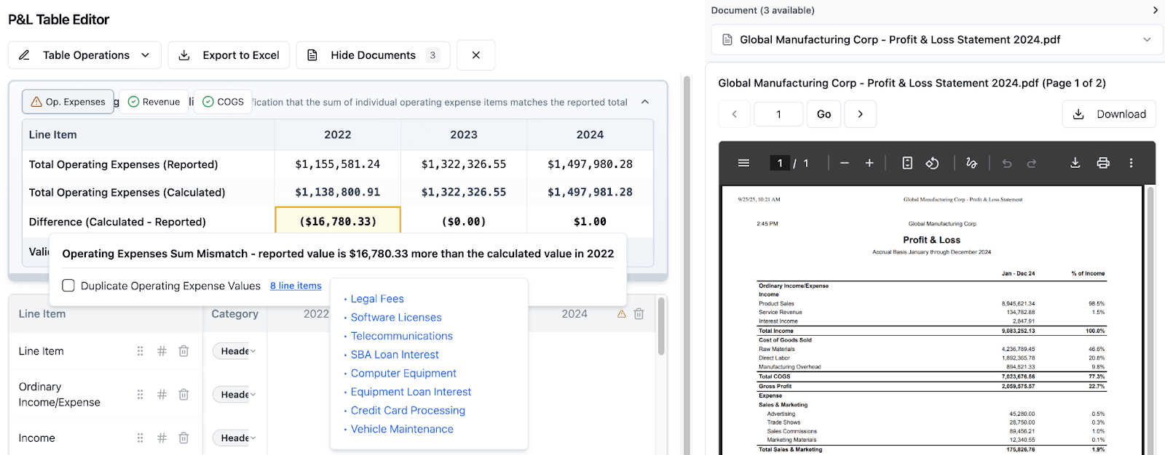Click the Go button
Viewport: 1165px width, 455px height.
click(x=824, y=114)
